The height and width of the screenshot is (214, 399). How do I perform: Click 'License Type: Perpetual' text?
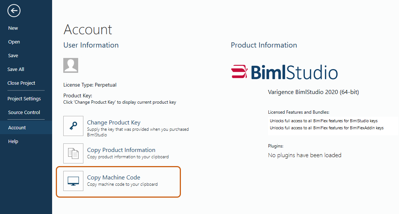90,85
